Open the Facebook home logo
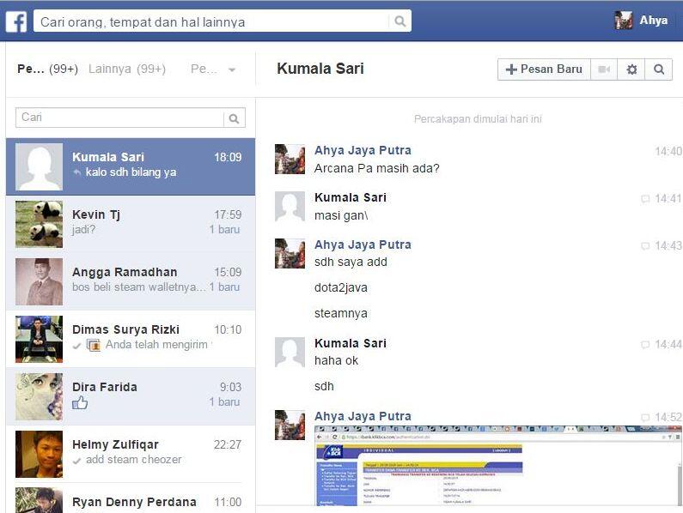683x513 pixels. (x=16, y=21)
